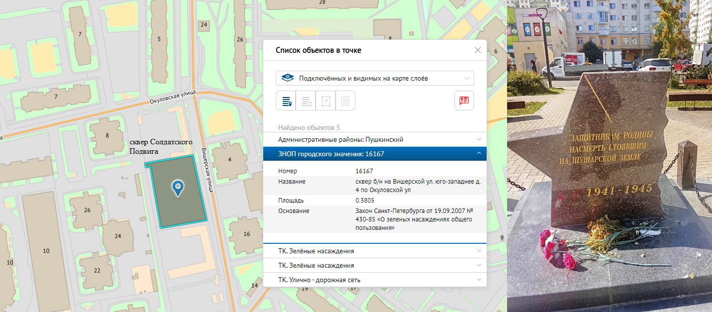Open the red report message button
The width and height of the screenshot is (712, 312).
pyautogui.click(x=464, y=101)
